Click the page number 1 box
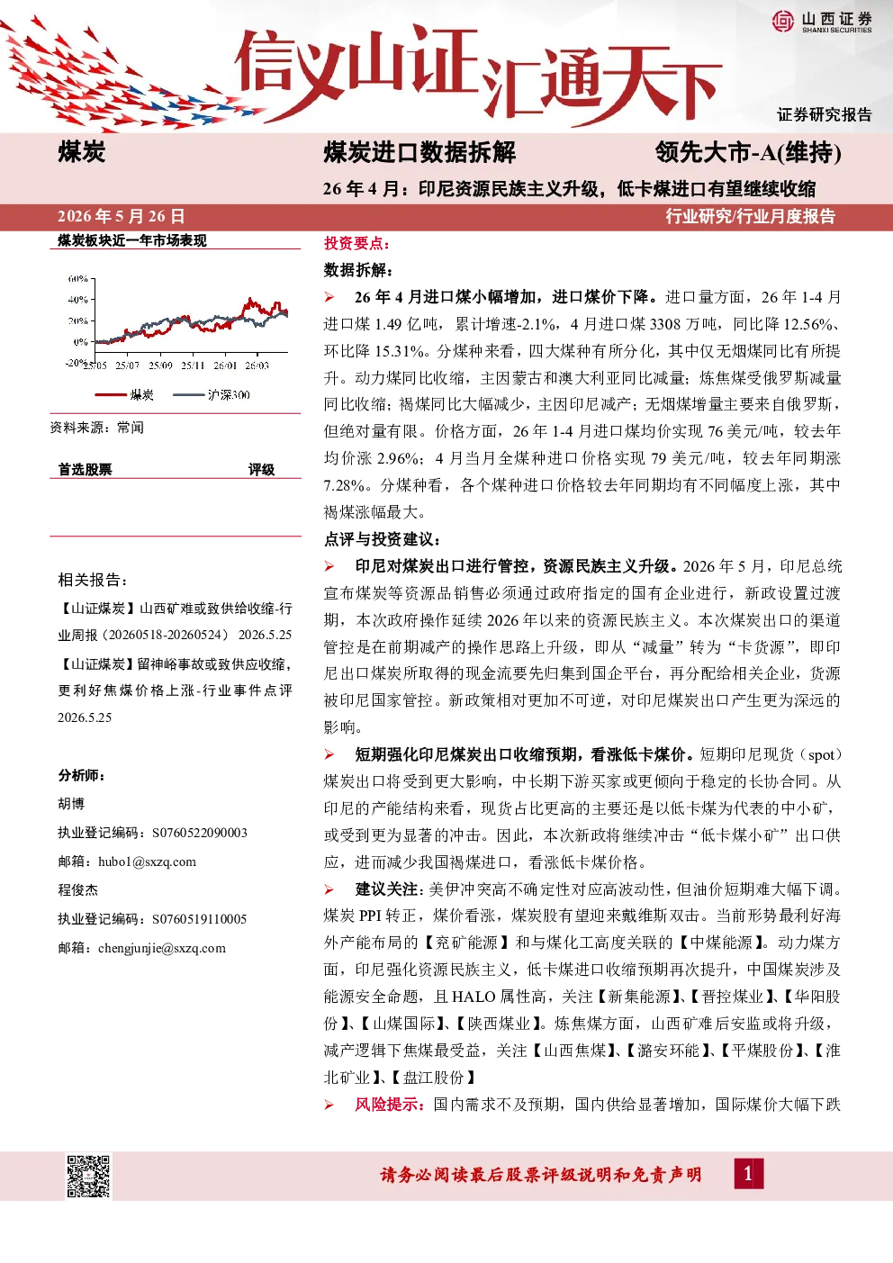The height and width of the screenshot is (1263, 893). point(747,1174)
